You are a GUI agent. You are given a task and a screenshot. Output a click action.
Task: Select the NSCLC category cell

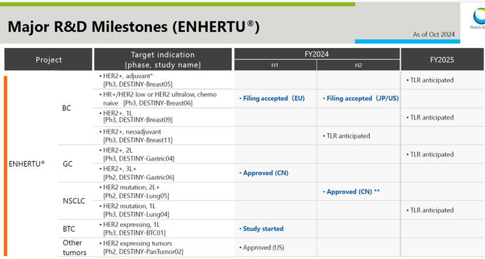(75, 201)
